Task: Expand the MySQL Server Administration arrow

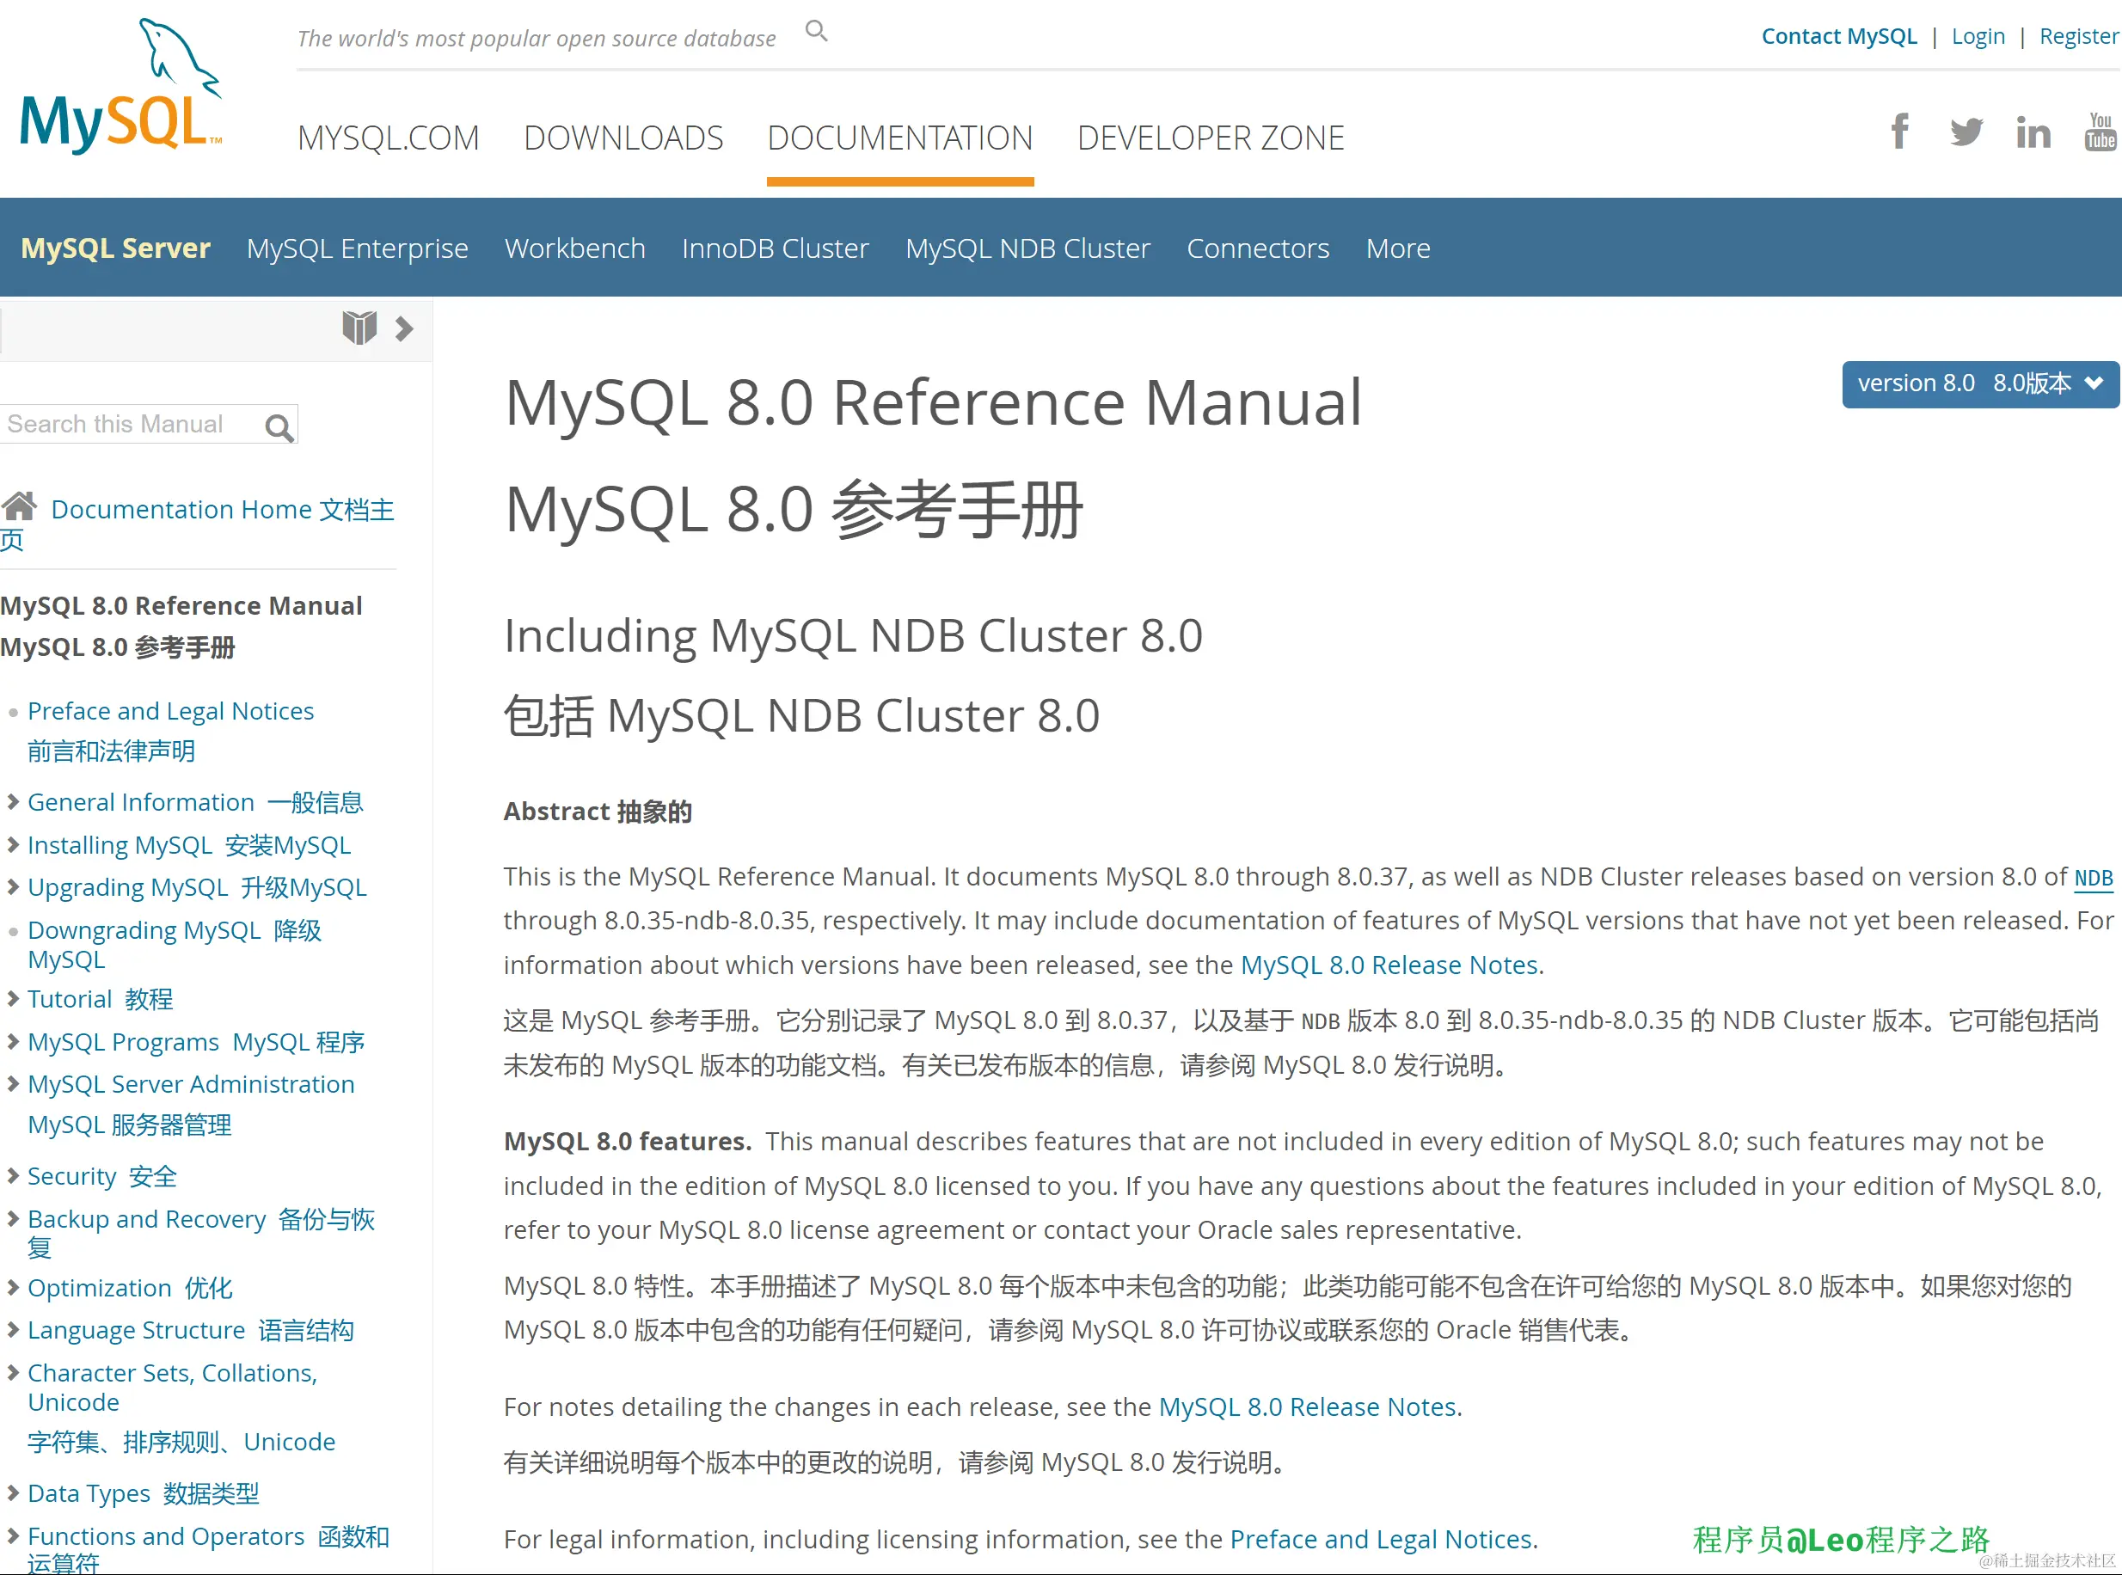Action: (x=14, y=1083)
